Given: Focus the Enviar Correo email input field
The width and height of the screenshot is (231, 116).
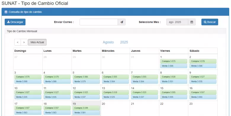Looking at the screenshot, I should coord(99,22).
